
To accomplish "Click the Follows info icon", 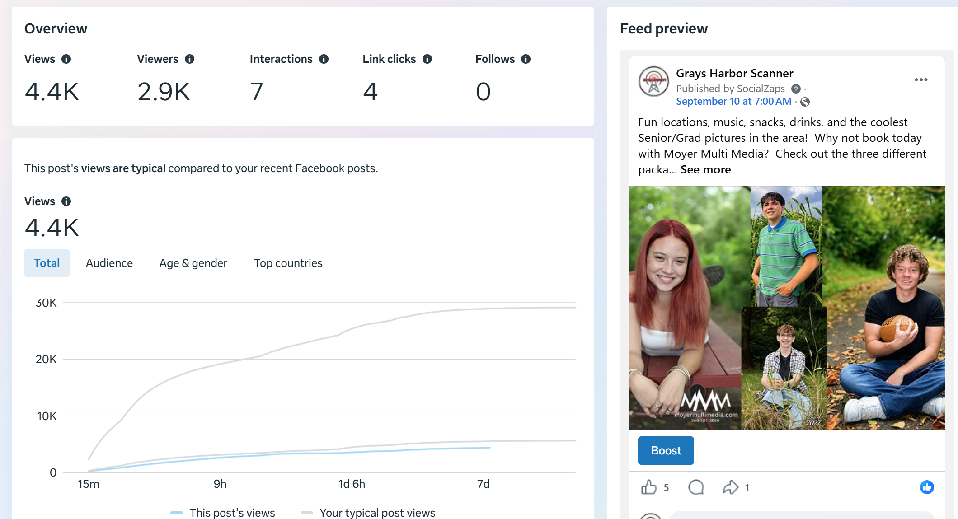I will pos(526,59).
